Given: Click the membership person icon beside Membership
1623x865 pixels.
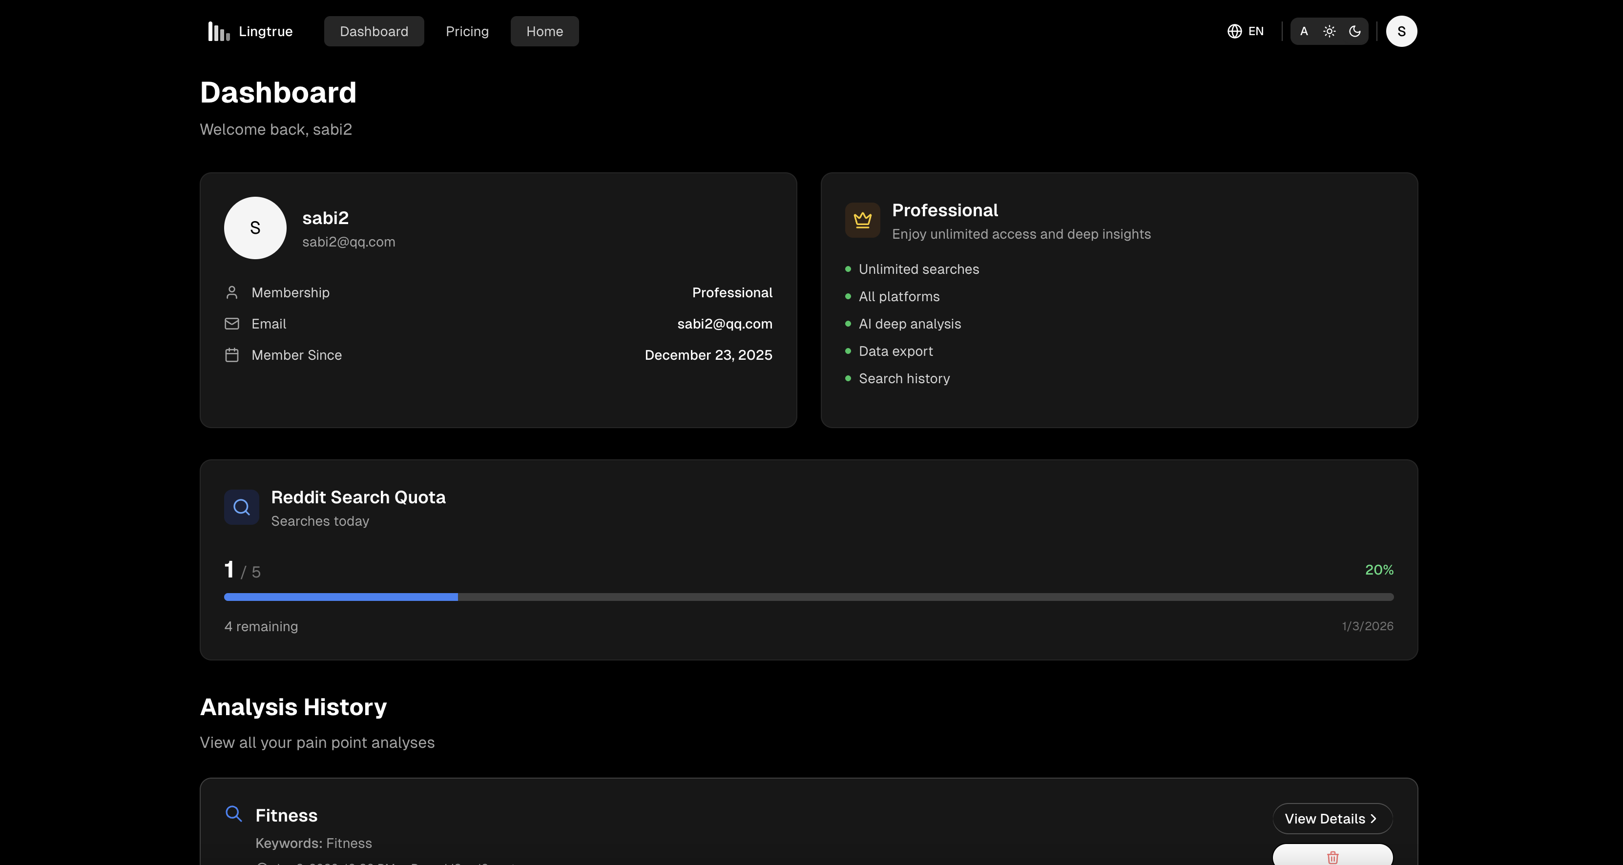Looking at the screenshot, I should pos(231,292).
